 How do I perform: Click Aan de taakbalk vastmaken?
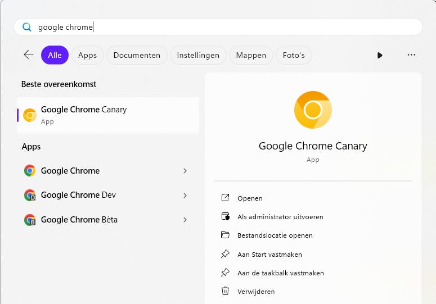[x=280, y=273]
